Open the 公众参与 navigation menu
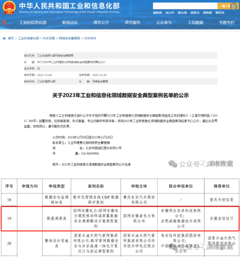This screenshot has width=240, height=257. pos(164,22)
